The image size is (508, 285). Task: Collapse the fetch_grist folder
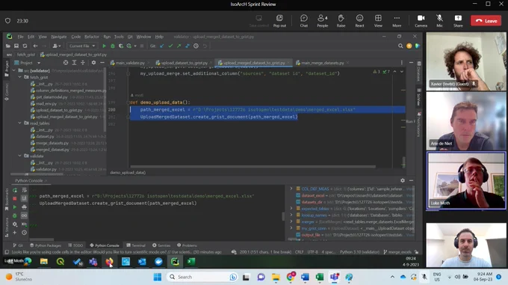click(19, 77)
